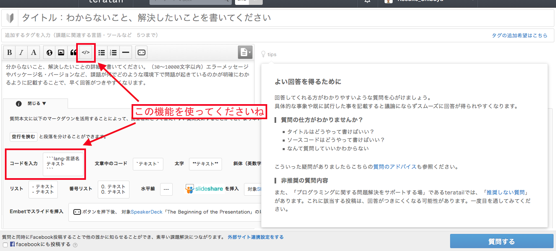Open the 'こちら' tag request link
Screen dimensions: 556x251
[540, 35]
